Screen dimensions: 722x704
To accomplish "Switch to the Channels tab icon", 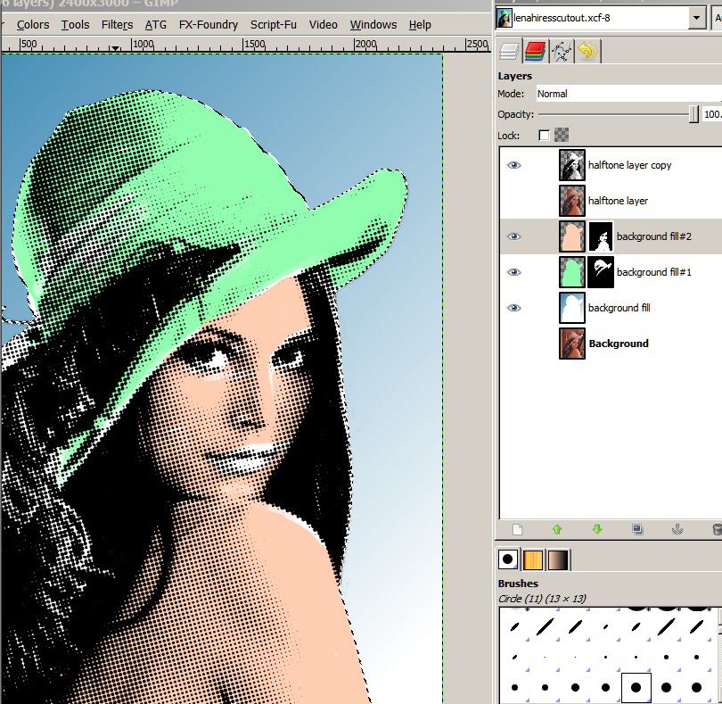I will coord(536,51).
